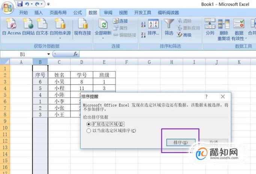Click the cell containing 姓名
This screenshot has height=174, width=256.
click(59, 75)
